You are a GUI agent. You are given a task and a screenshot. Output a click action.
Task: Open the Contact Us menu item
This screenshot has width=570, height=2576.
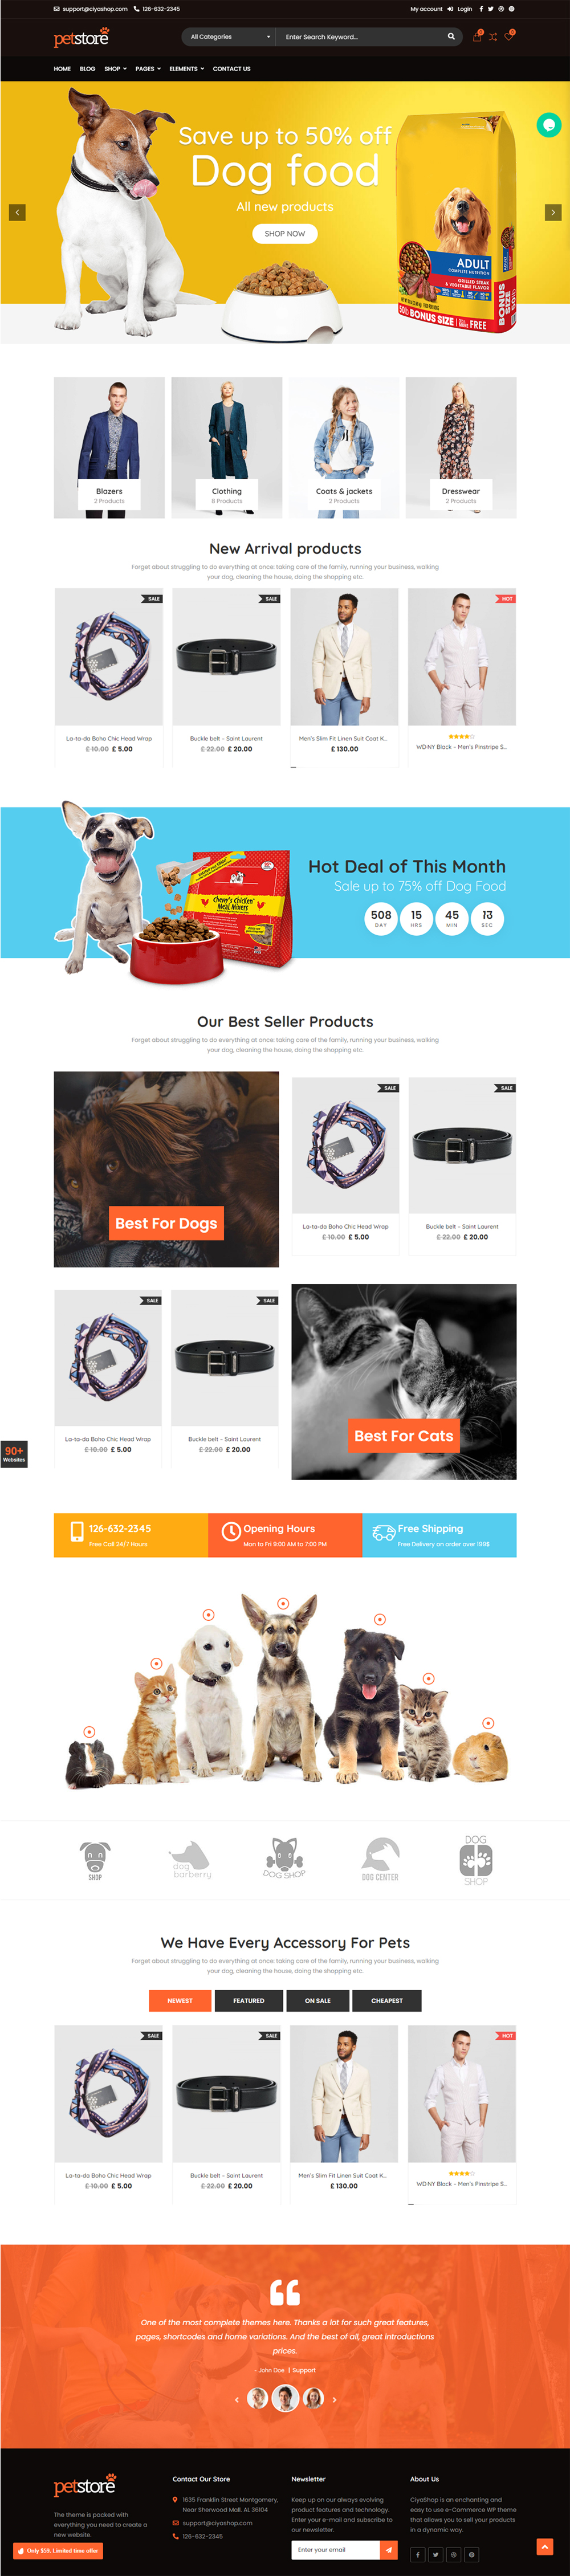[231, 69]
